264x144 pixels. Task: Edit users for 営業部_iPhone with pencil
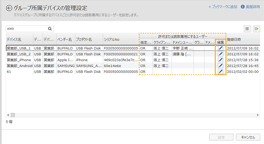[x=220, y=60]
